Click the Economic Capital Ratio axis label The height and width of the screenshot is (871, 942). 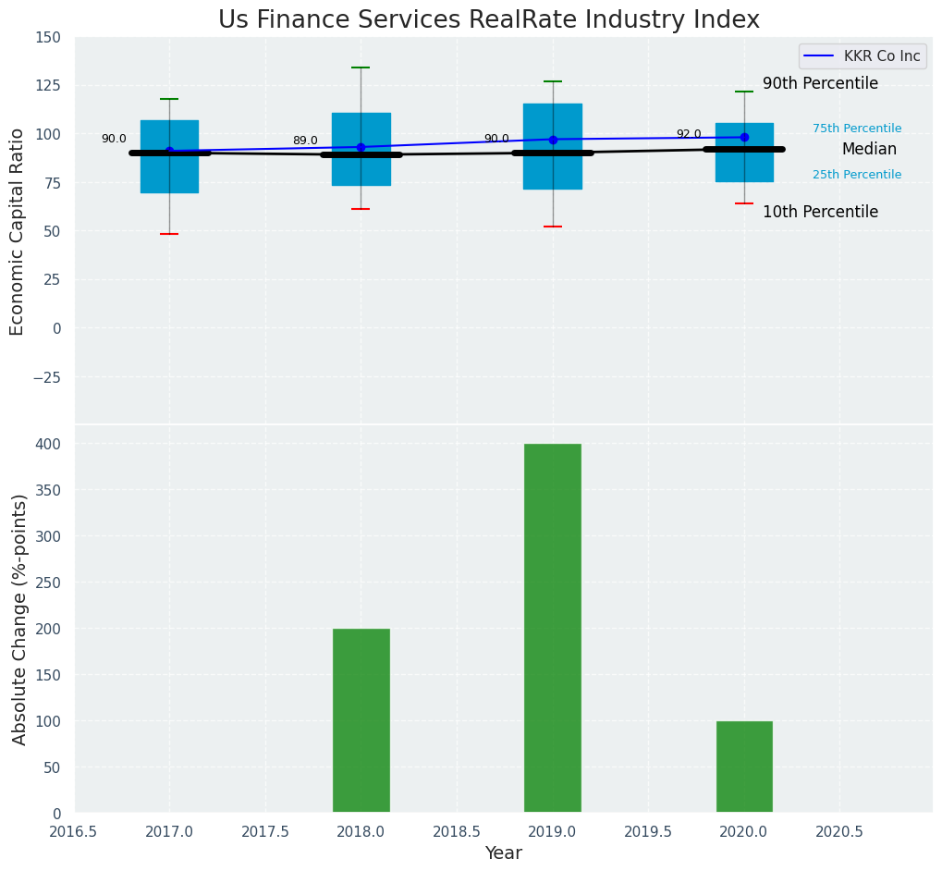coord(18,231)
